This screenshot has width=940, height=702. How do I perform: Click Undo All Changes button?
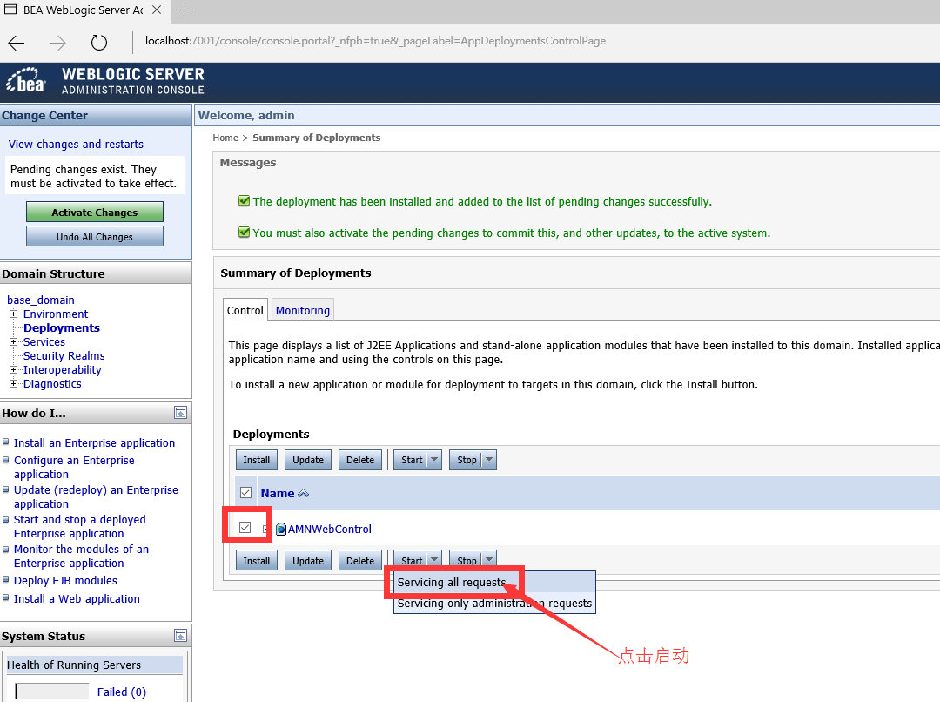(95, 236)
